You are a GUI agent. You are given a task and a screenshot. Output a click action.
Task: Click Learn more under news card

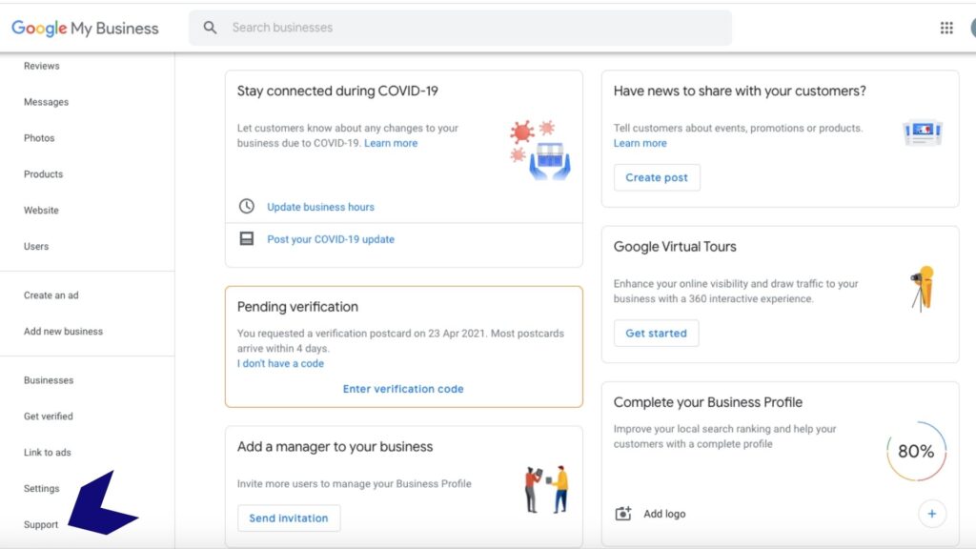(640, 143)
